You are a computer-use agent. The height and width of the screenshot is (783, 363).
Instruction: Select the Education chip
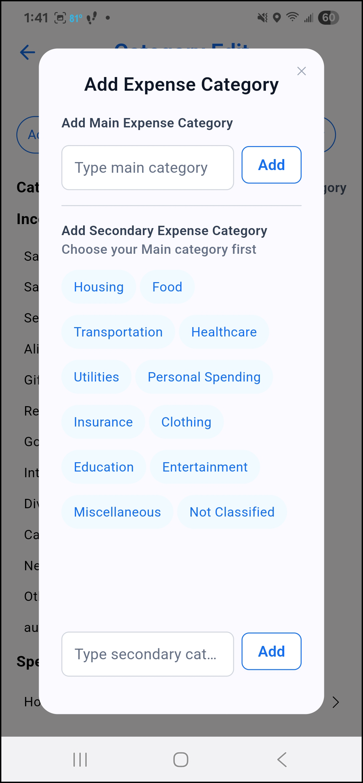104,467
